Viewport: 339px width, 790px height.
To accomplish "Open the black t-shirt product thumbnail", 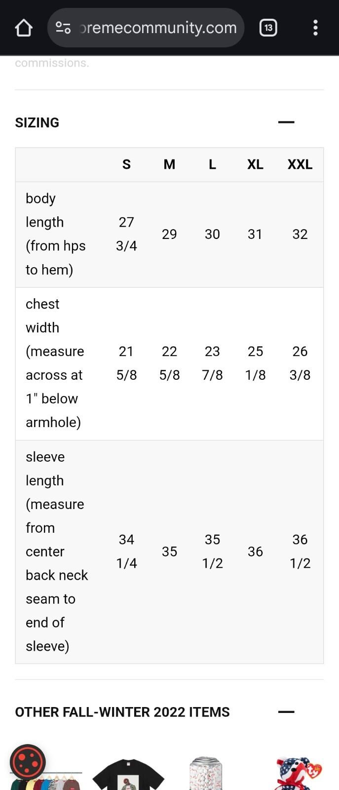I will point(128,774).
